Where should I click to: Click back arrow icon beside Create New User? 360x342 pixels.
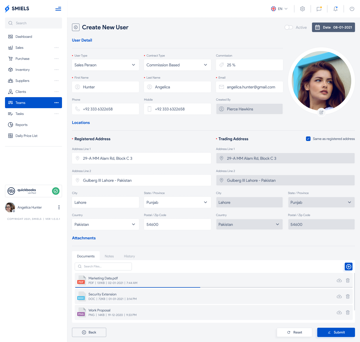click(x=76, y=27)
